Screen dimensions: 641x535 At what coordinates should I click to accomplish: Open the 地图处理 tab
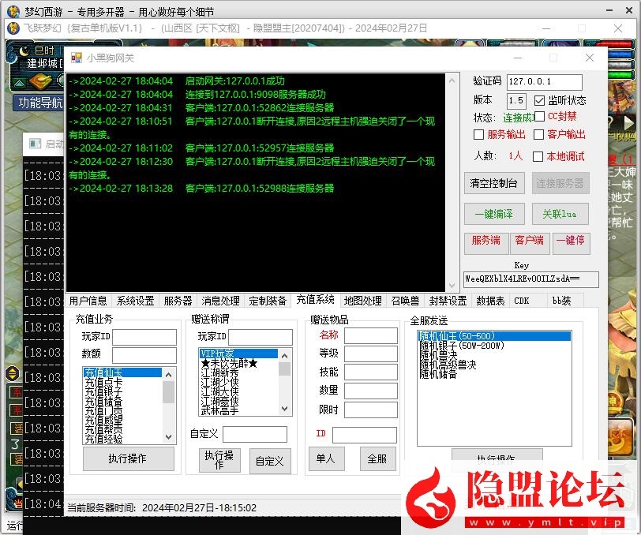(x=362, y=301)
